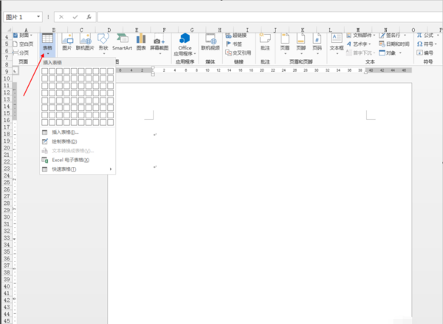Expand the arrow under 页脚
The height and width of the screenshot is (324, 443).
point(301,53)
